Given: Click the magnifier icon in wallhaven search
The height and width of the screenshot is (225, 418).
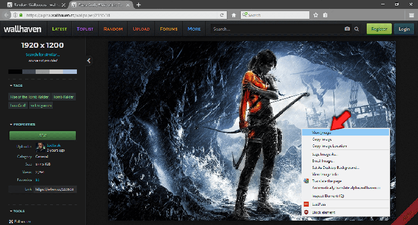Looking at the screenshot, I should click(x=357, y=29).
